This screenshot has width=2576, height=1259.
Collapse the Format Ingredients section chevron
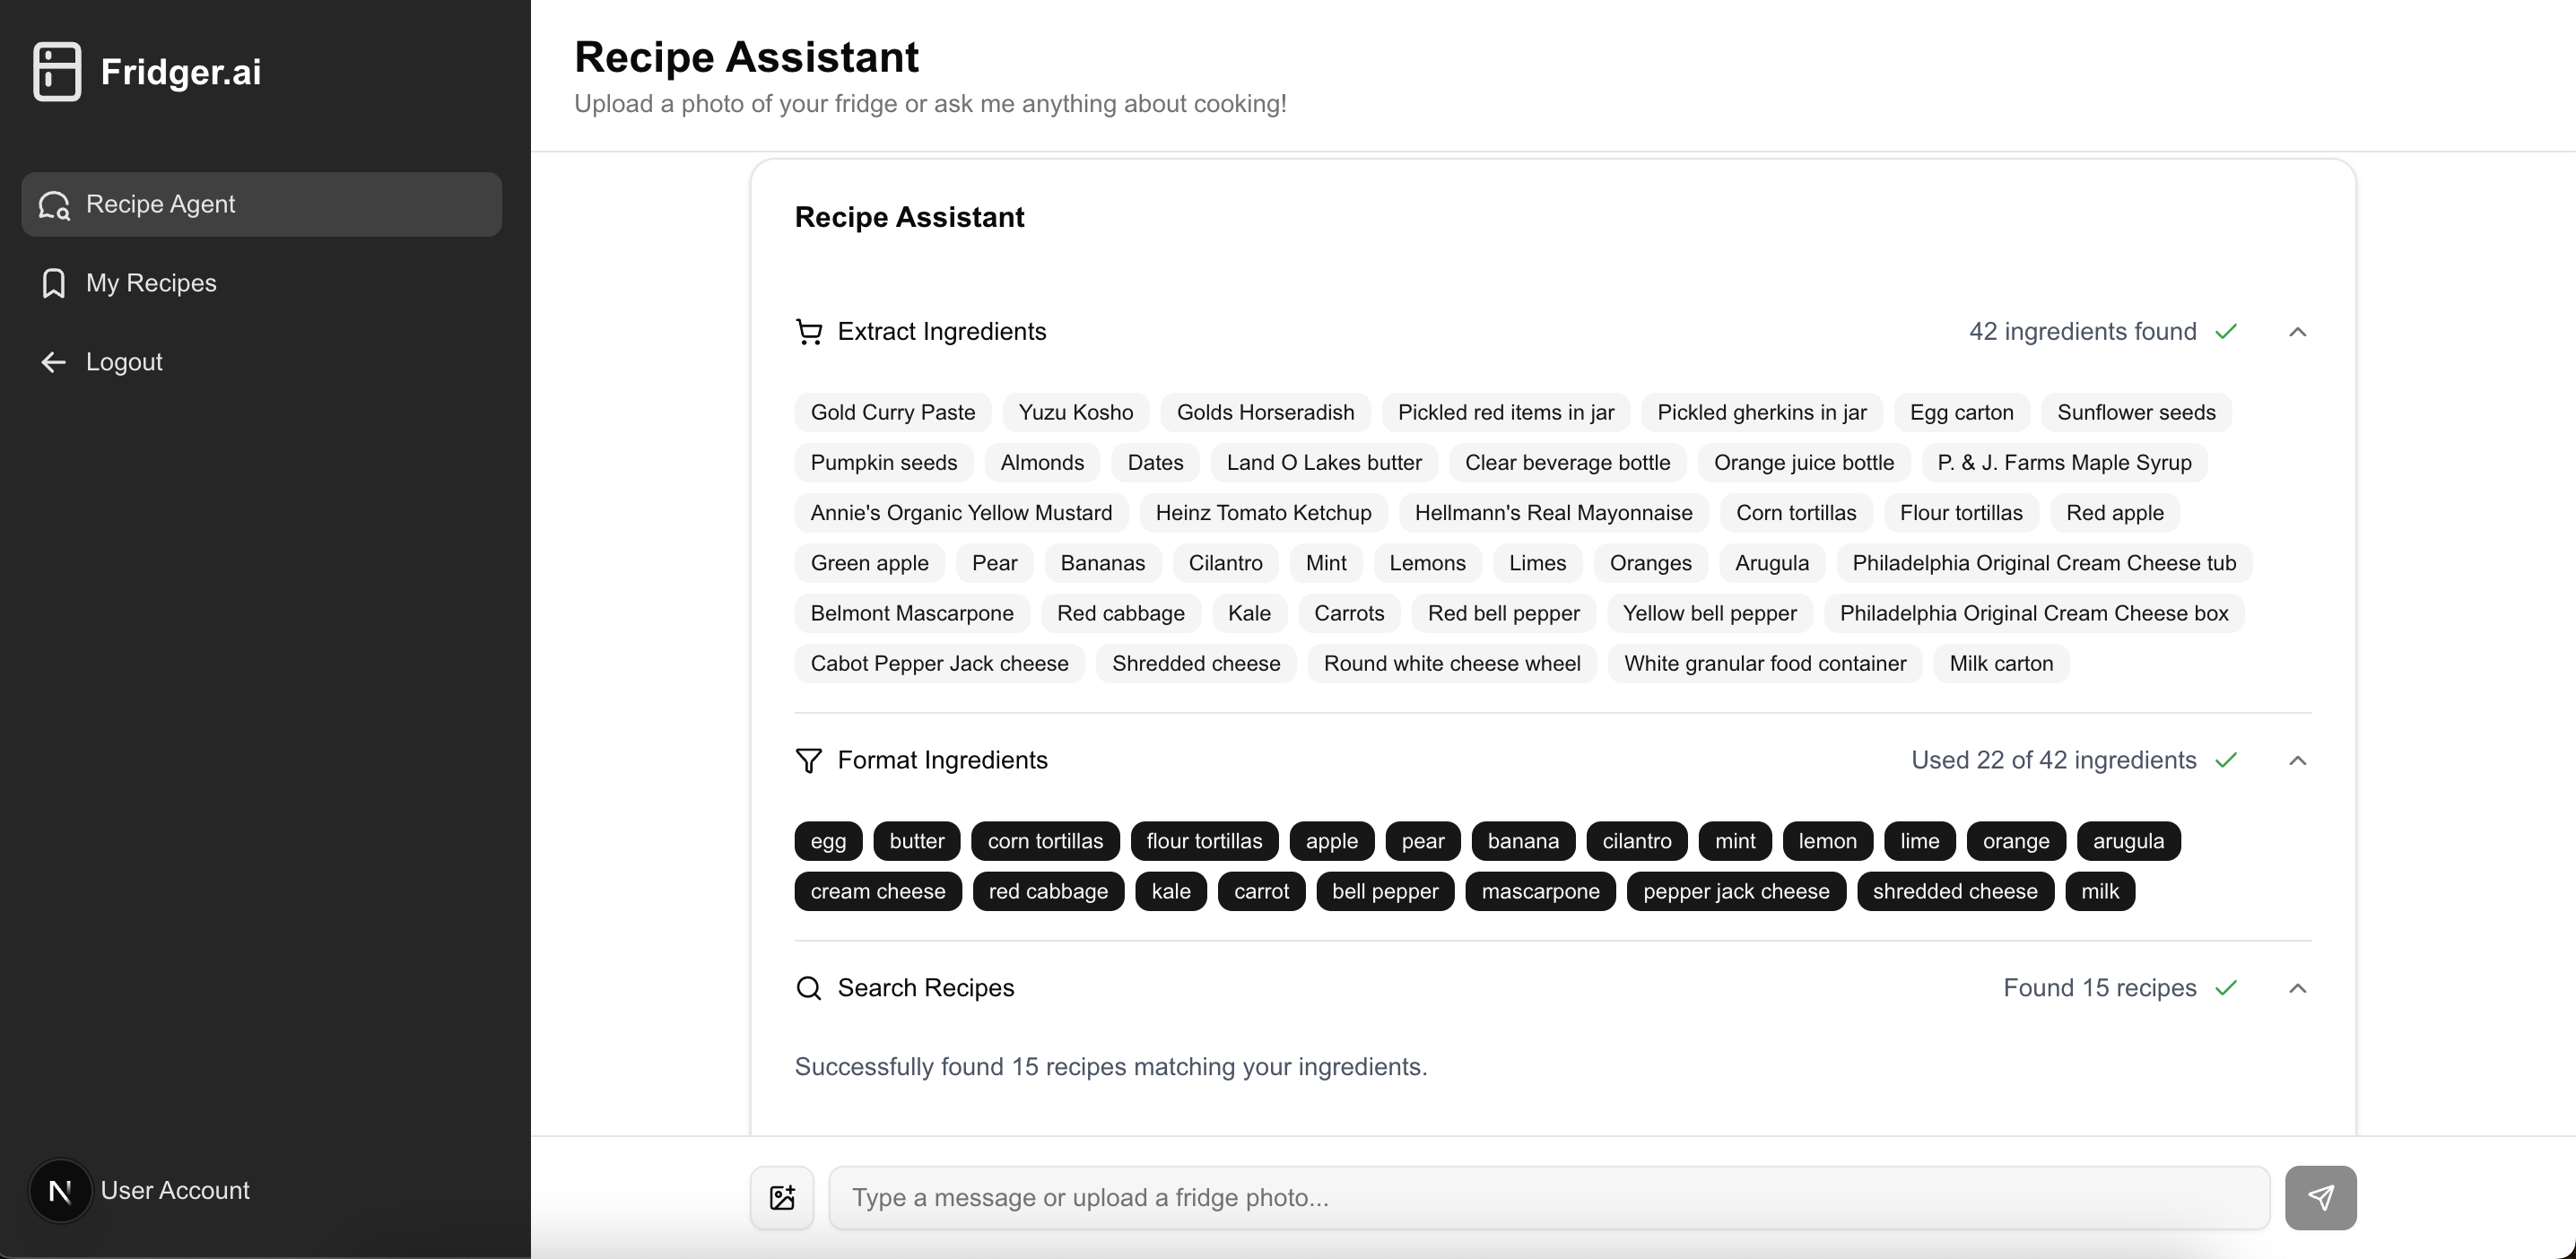[x=2297, y=760]
